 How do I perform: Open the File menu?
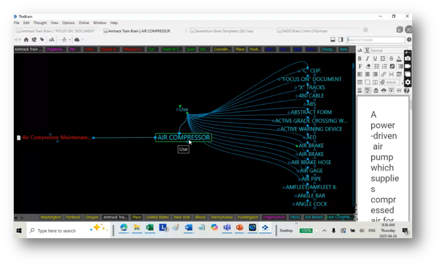pyautogui.click(x=17, y=23)
